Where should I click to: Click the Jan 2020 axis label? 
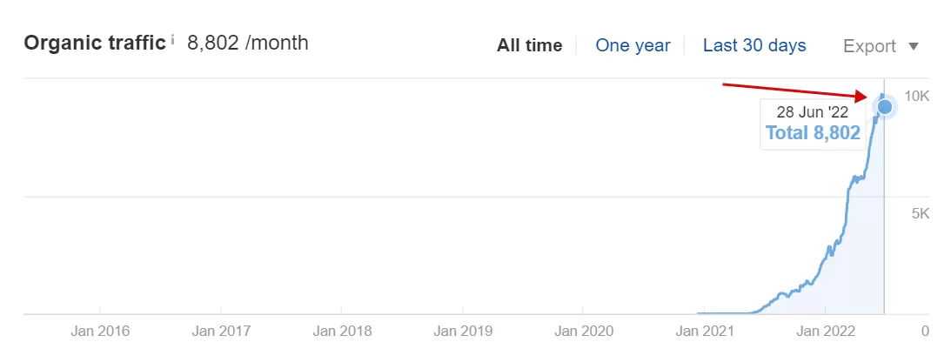584,331
